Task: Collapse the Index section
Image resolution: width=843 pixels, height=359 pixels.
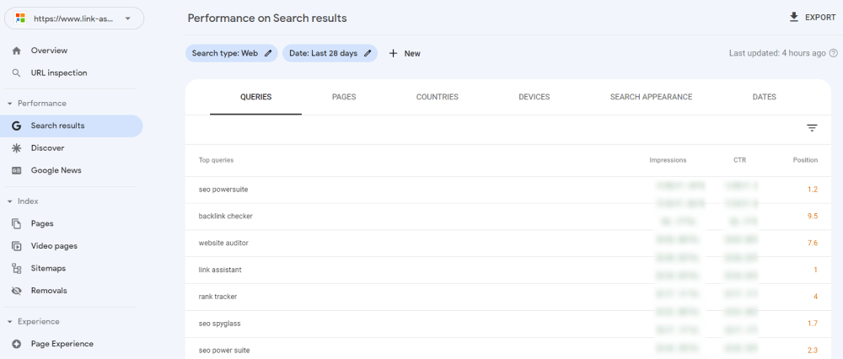Action: [x=9, y=201]
